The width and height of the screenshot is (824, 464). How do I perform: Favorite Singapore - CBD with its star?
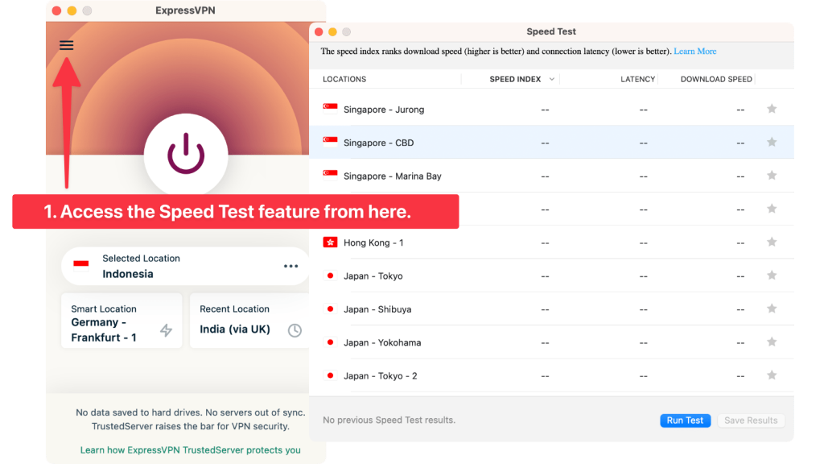tap(772, 142)
